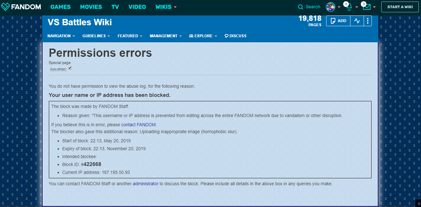The image size is (421, 207).
Task: Click the user avatar picture
Action: tap(330, 7)
